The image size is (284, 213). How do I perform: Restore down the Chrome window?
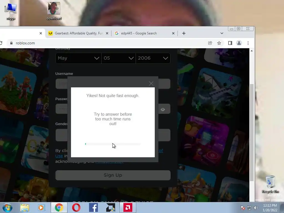pyautogui.click(x=239, y=29)
